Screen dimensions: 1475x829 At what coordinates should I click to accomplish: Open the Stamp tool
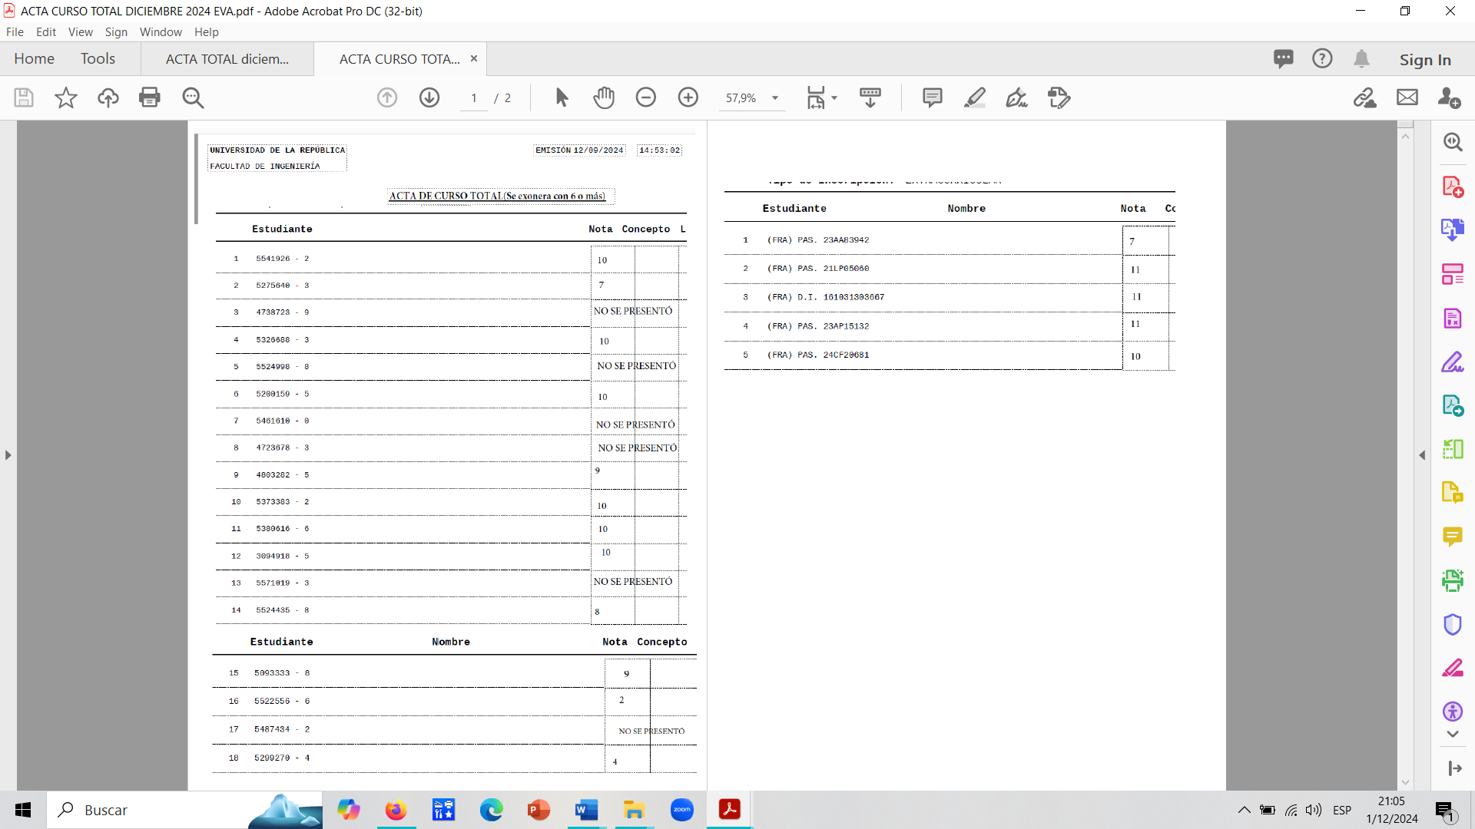[1059, 97]
